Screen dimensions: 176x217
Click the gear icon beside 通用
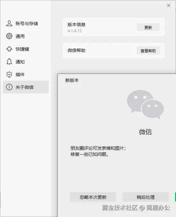point(9,36)
